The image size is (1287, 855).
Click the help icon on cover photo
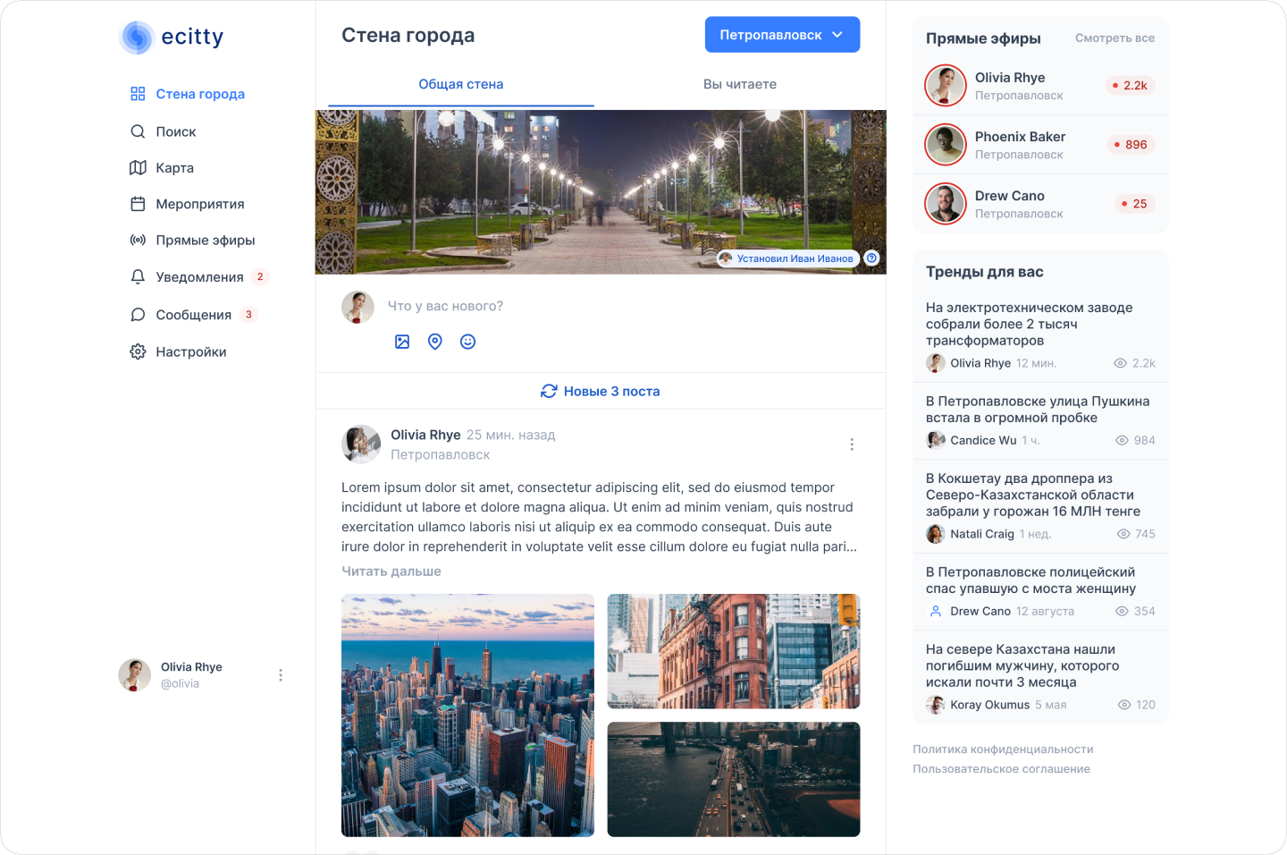click(871, 258)
